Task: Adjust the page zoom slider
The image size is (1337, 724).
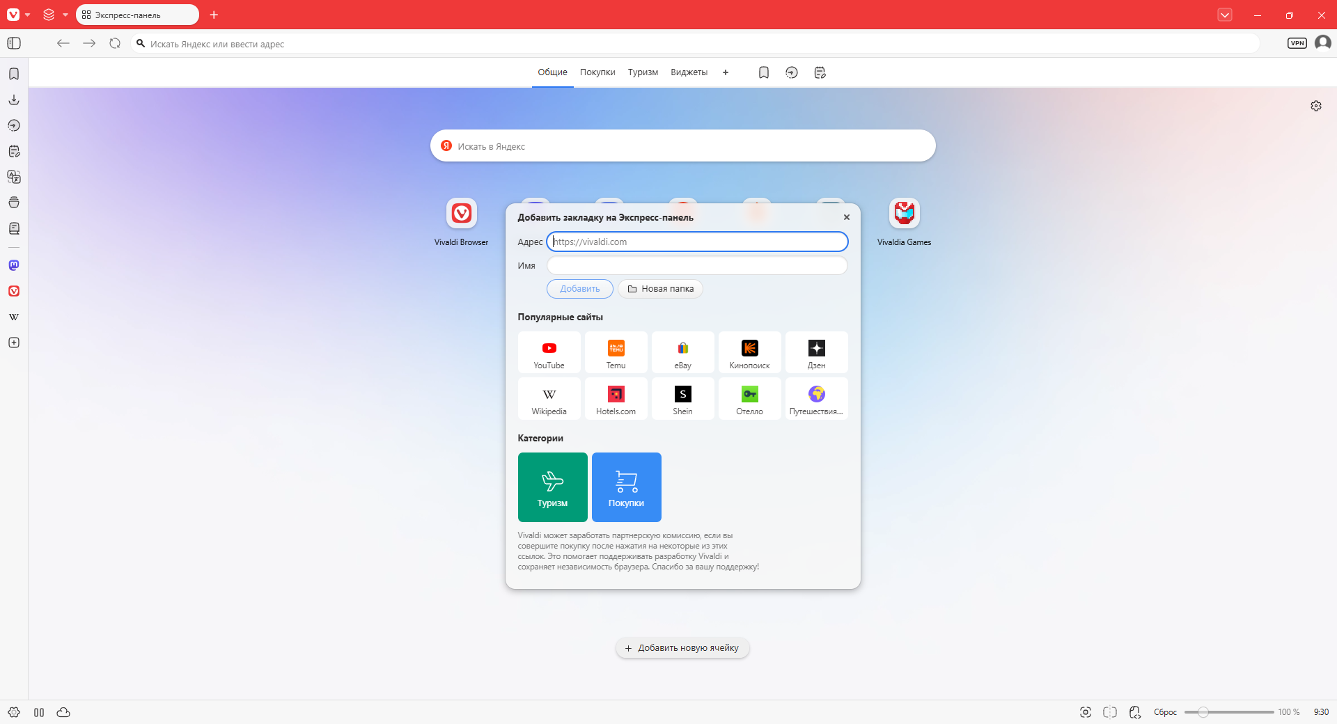Action: [1229, 712]
